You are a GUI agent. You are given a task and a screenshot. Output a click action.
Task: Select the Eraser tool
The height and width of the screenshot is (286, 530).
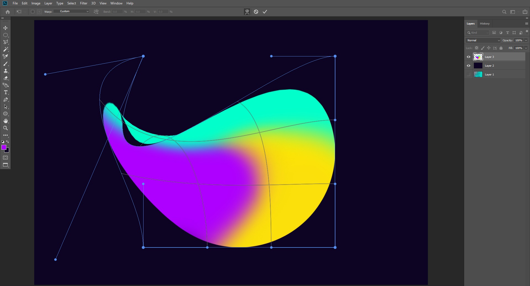tap(6, 78)
